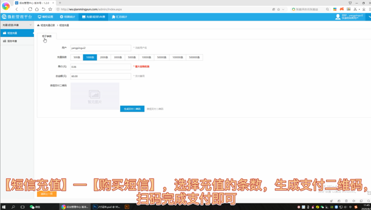Choose the 50000条 recharge option

(x=162, y=57)
